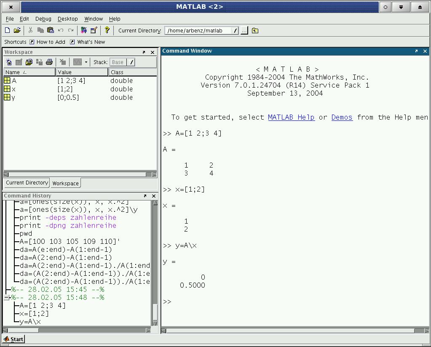Screen dimensions: 431x347
Task: Print the workspace using printer icon
Action: 49,62
